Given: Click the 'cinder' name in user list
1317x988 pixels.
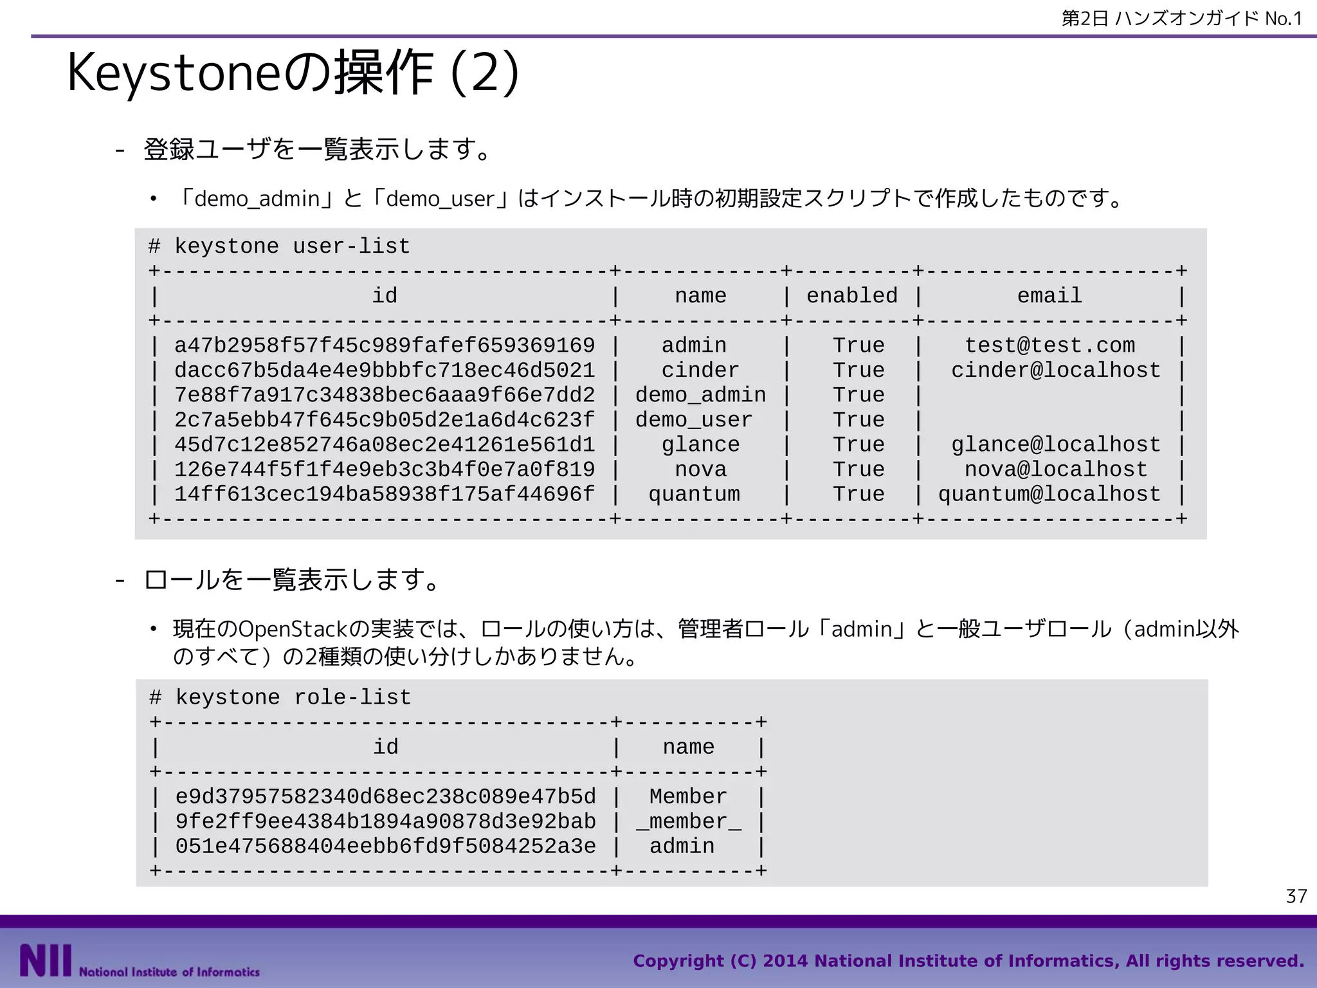Looking at the screenshot, I should tap(700, 370).
